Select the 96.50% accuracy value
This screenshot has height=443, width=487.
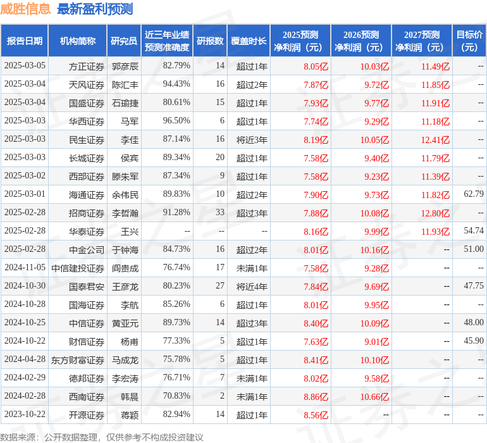(176, 121)
